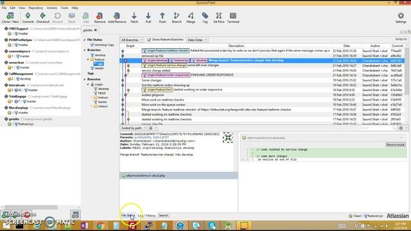This screenshot has width=411, height=231.
Task: Open the File menu
Action: [4, 8]
